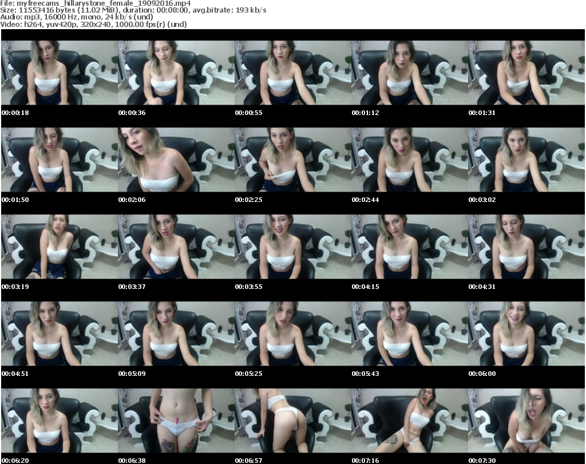Select the timestamp text 00:00:36

pos(132,113)
